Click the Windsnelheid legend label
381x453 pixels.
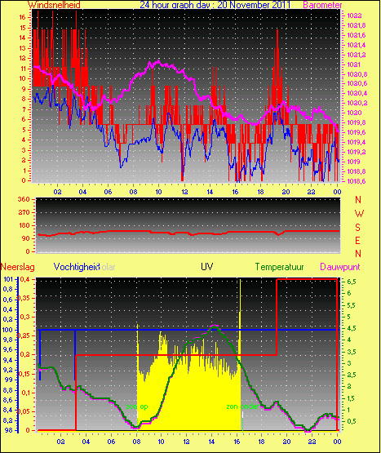54,5
